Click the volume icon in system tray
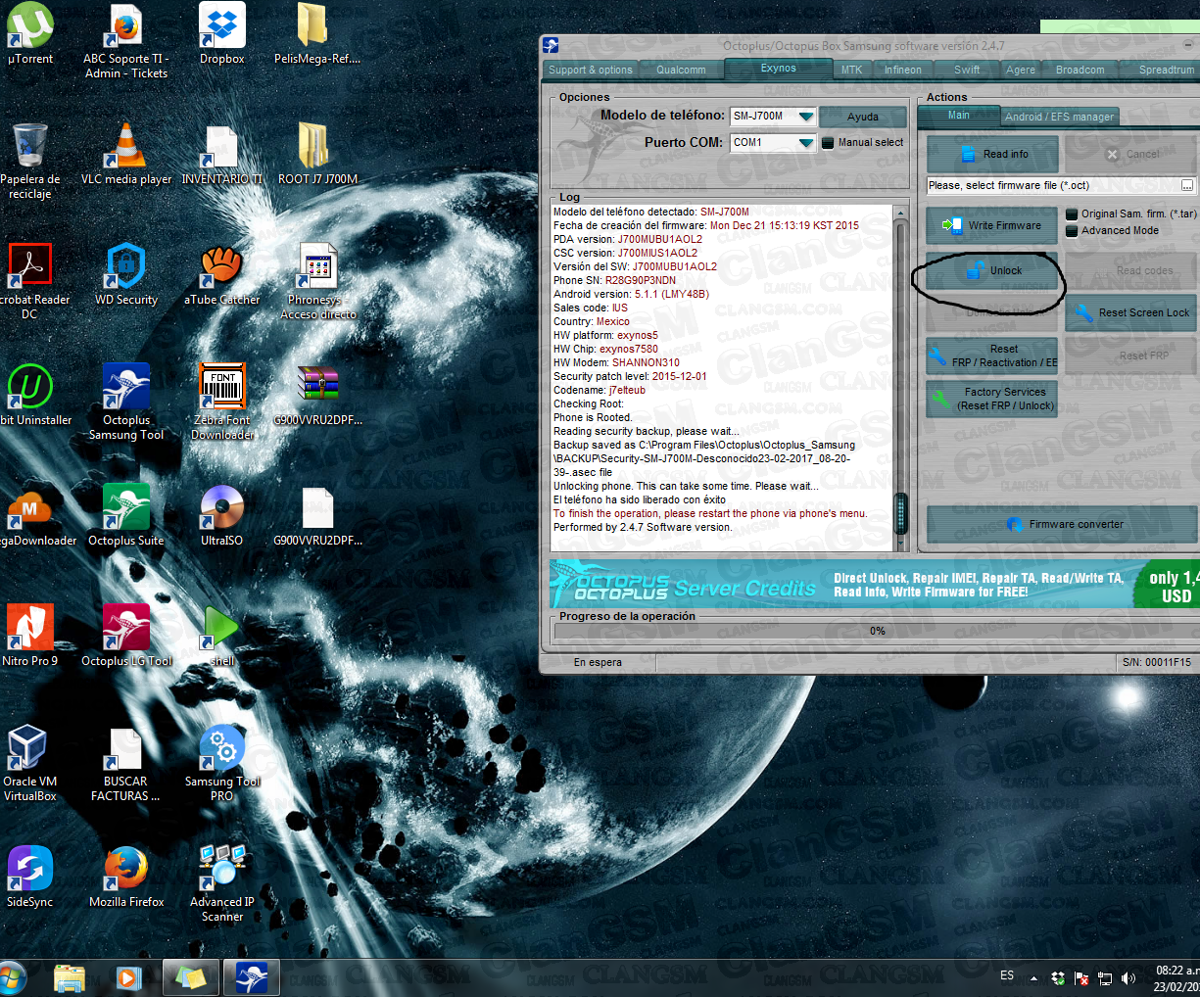 click(1128, 977)
